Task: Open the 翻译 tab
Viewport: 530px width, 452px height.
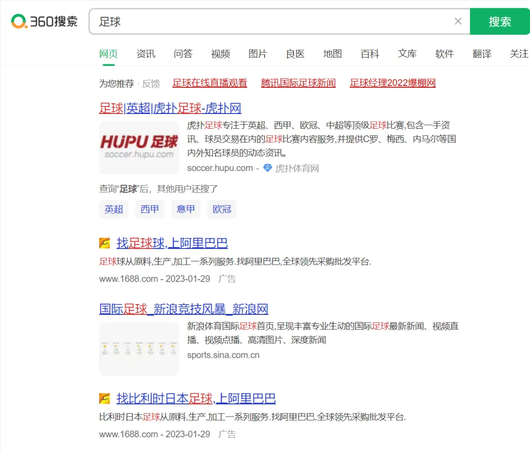Action: 482,54
